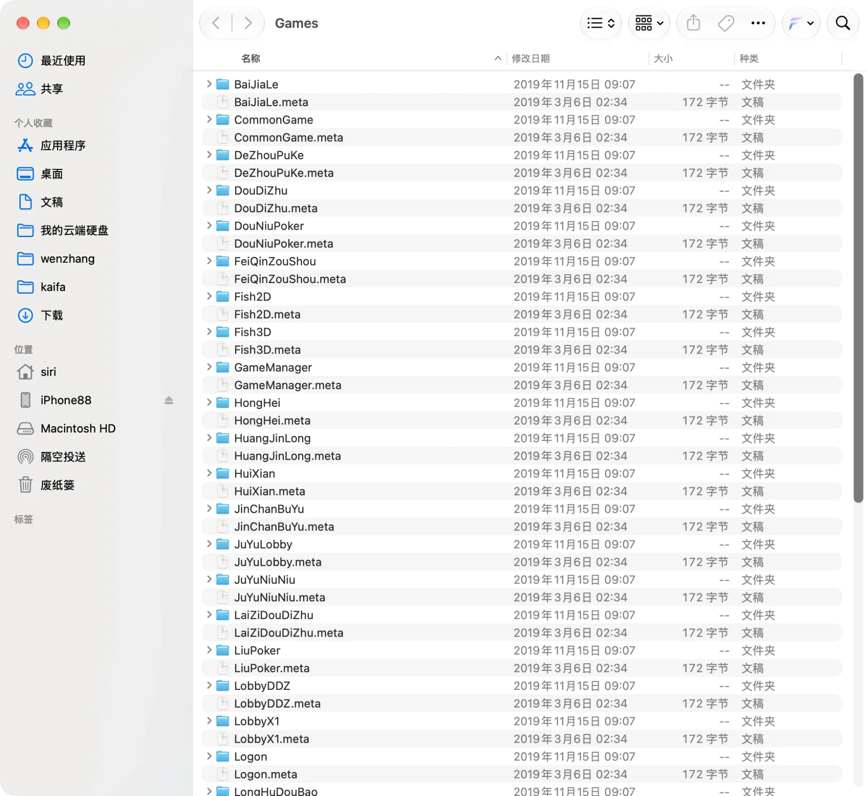Select the LaiZiDouDiZhu folder row

[522, 615]
